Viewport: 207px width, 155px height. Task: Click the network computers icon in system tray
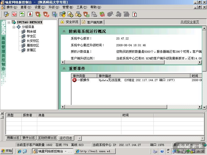pyautogui.click(x=174, y=151)
